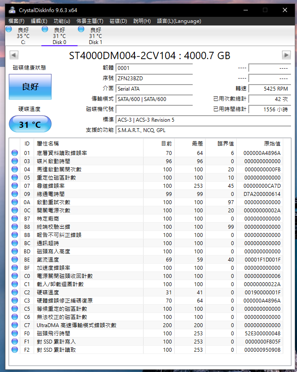Click the empty drive letter field
This screenshot has height=372, width=297.
coord(154,109)
